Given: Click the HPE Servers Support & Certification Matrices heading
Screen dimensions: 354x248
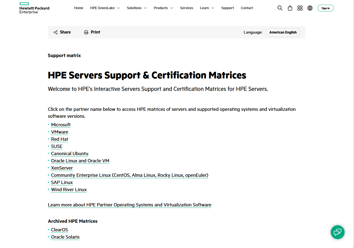Looking at the screenshot, I should click(147, 75).
